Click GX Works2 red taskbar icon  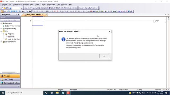pyautogui.click(x=68, y=93)
